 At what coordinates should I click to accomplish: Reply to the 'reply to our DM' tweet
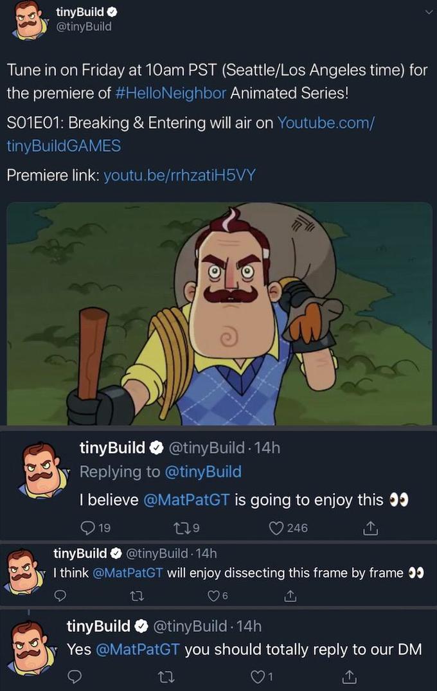[75, 676]
